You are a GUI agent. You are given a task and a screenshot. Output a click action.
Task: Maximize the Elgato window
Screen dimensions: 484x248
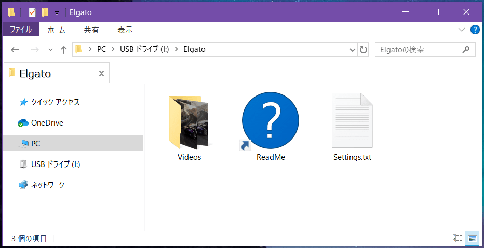436,12
